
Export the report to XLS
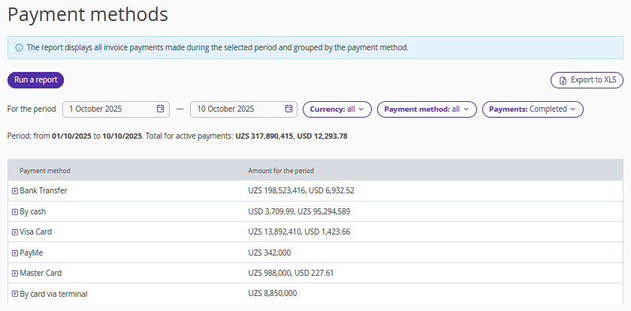pos(587,80)
